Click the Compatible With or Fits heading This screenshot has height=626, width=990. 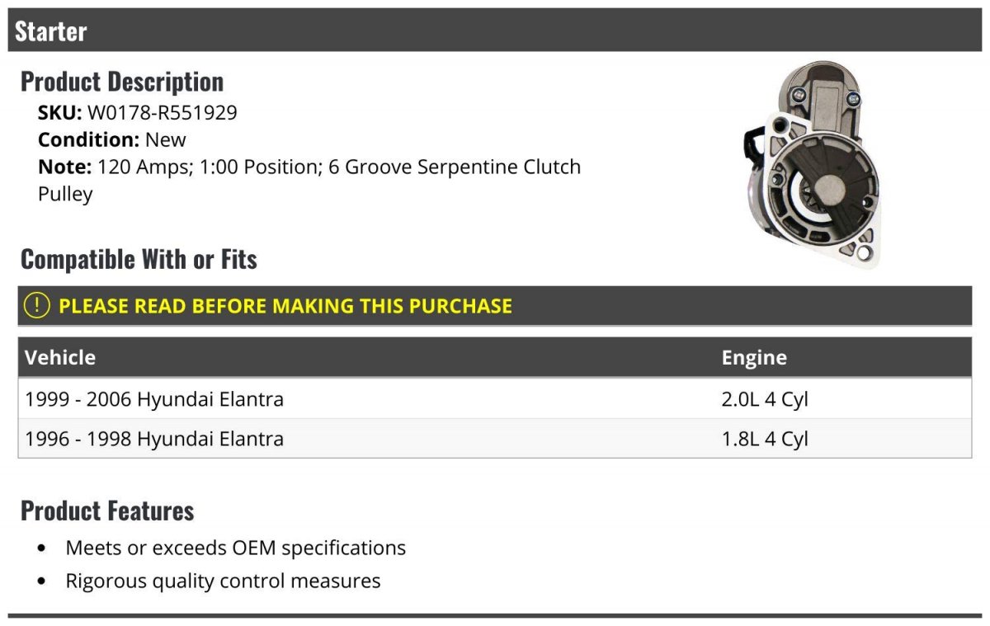(139, 260)
